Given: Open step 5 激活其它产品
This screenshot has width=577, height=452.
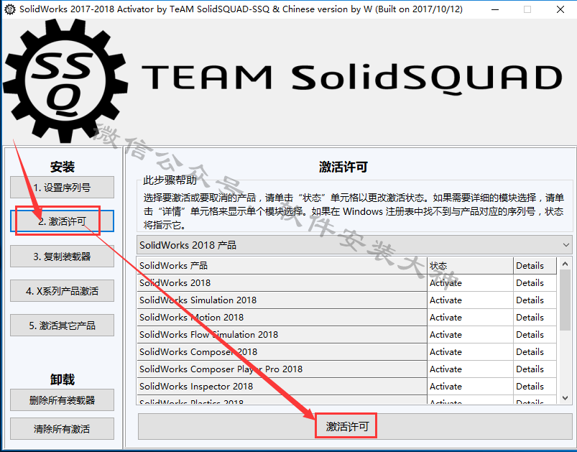Looking at the screenshot, I should pyautogui.click(x=62, y=326).
